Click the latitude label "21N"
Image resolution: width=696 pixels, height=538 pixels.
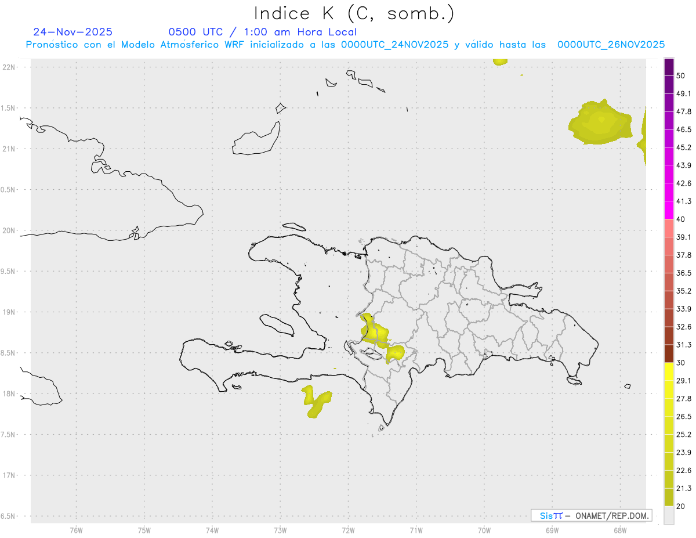pos(9,149)
